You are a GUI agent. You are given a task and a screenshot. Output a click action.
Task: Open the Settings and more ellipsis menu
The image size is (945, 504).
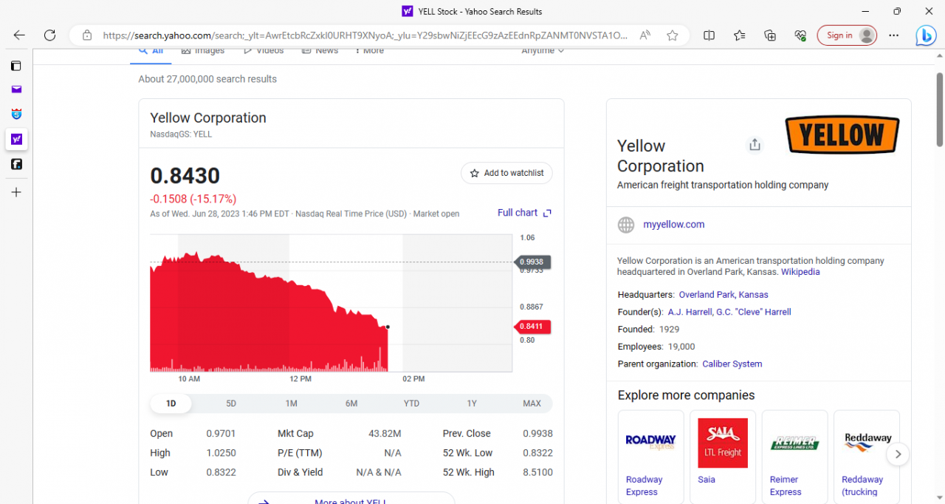pyautogui.click(x=894, y=35)
